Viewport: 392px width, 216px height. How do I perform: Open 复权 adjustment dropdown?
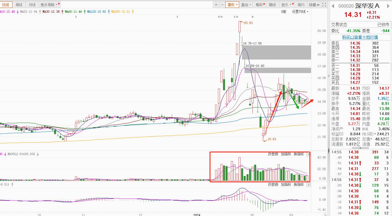(x=232, y=5)
